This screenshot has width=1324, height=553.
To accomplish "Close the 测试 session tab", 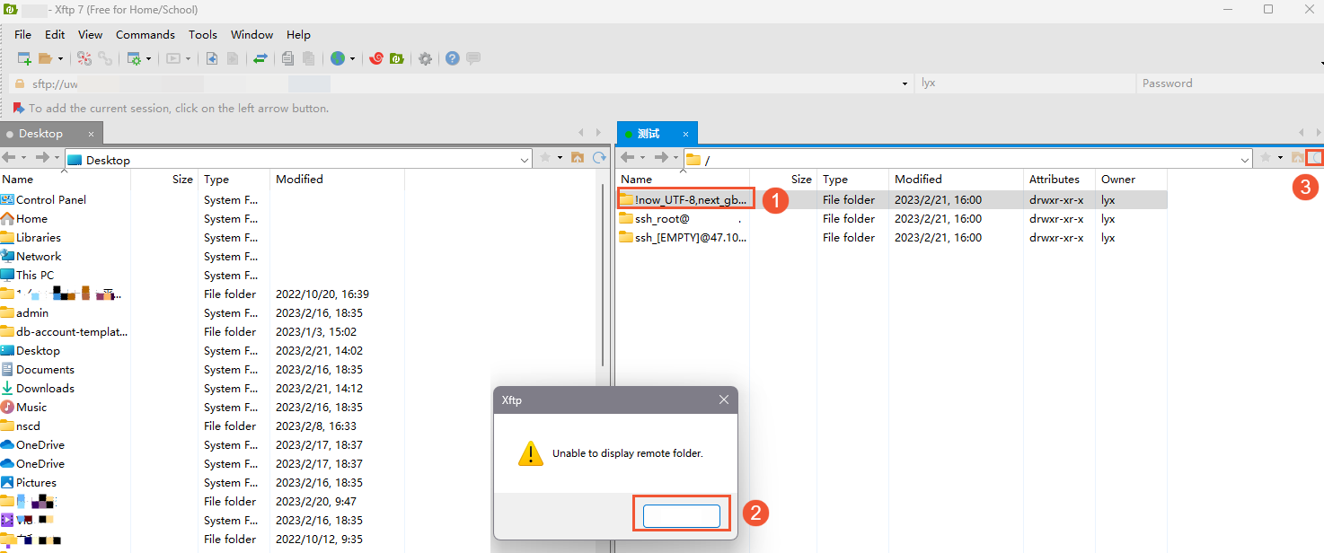I will click(x=684, y=134).
